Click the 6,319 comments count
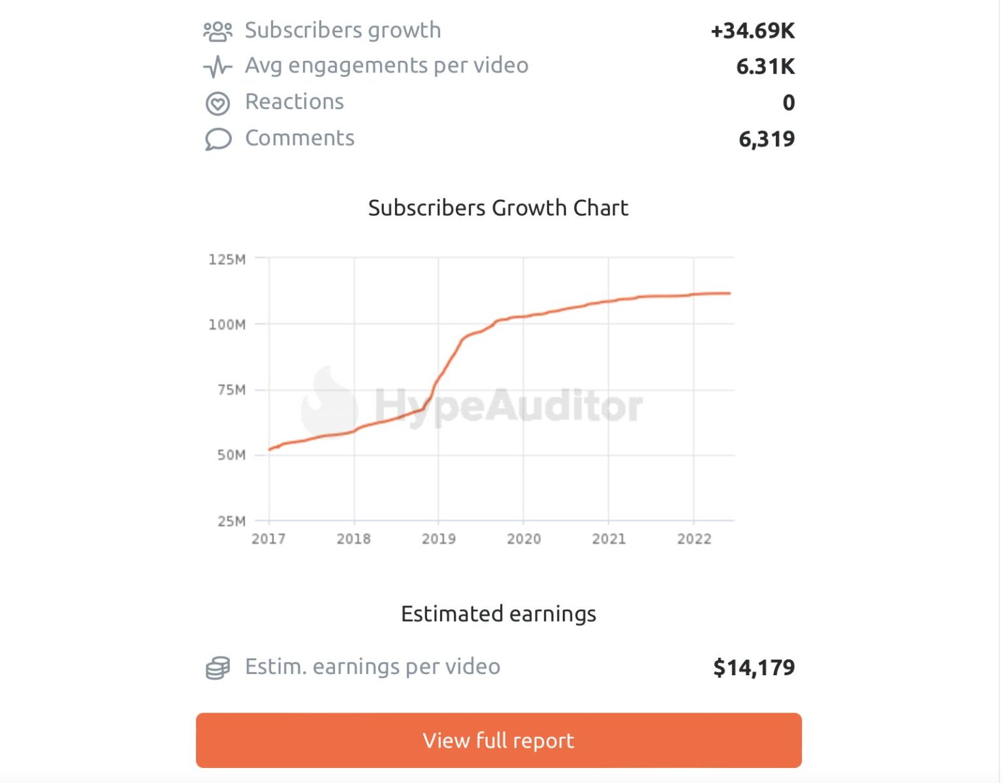This screenshot has height=783, width=1003. pyautogui.click(x=767, y=138)
